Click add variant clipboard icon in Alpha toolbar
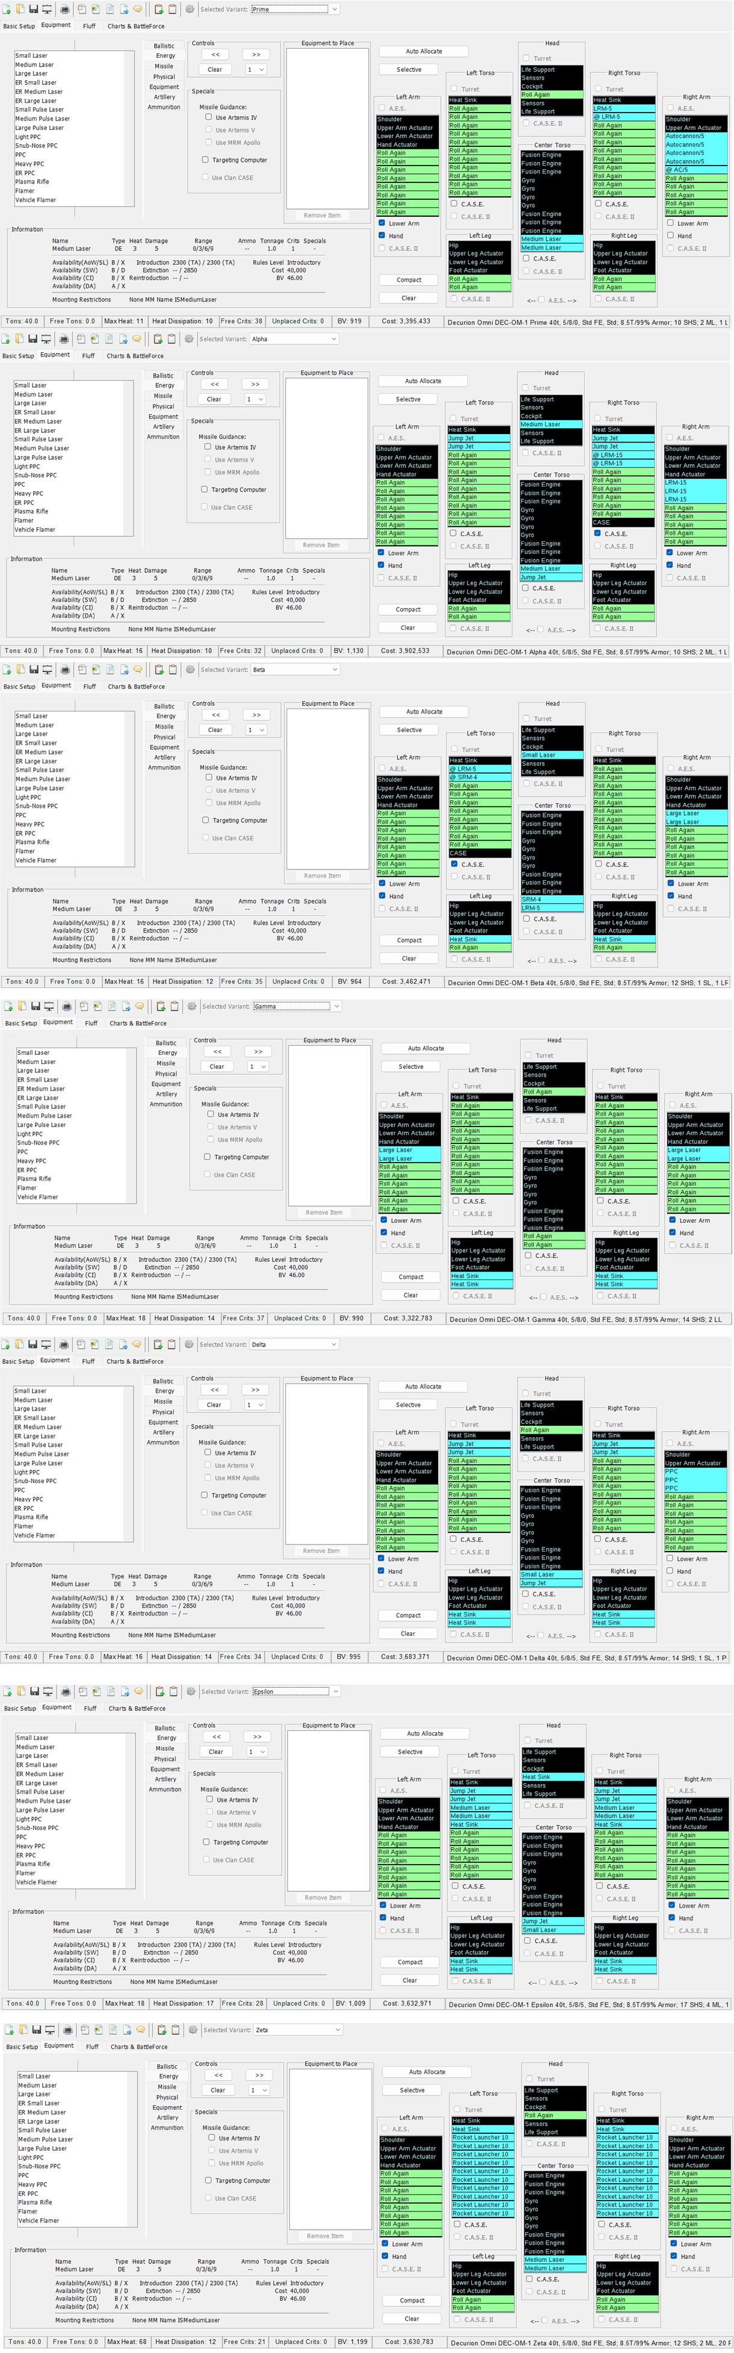This screenshot has width=734, height=2353. click(158, 339)
